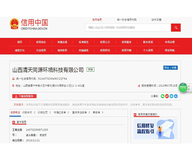Open the 诚信文化 navigation item
The image size is (192, 160).
(20, 50)
